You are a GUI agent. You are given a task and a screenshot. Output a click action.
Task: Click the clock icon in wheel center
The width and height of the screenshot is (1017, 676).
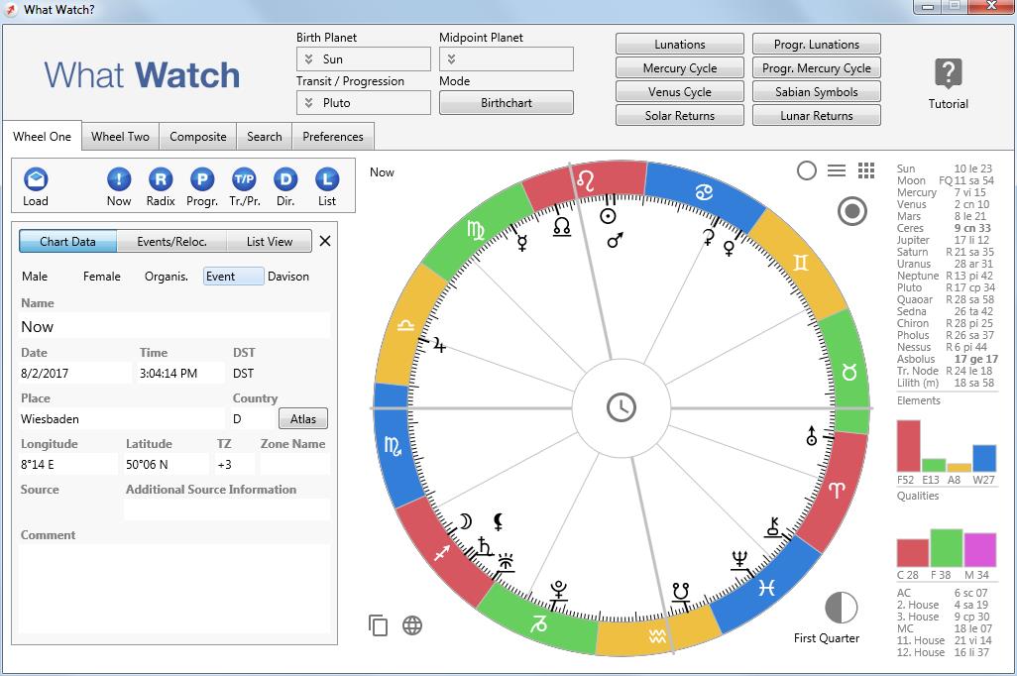[x=621, y=408]
